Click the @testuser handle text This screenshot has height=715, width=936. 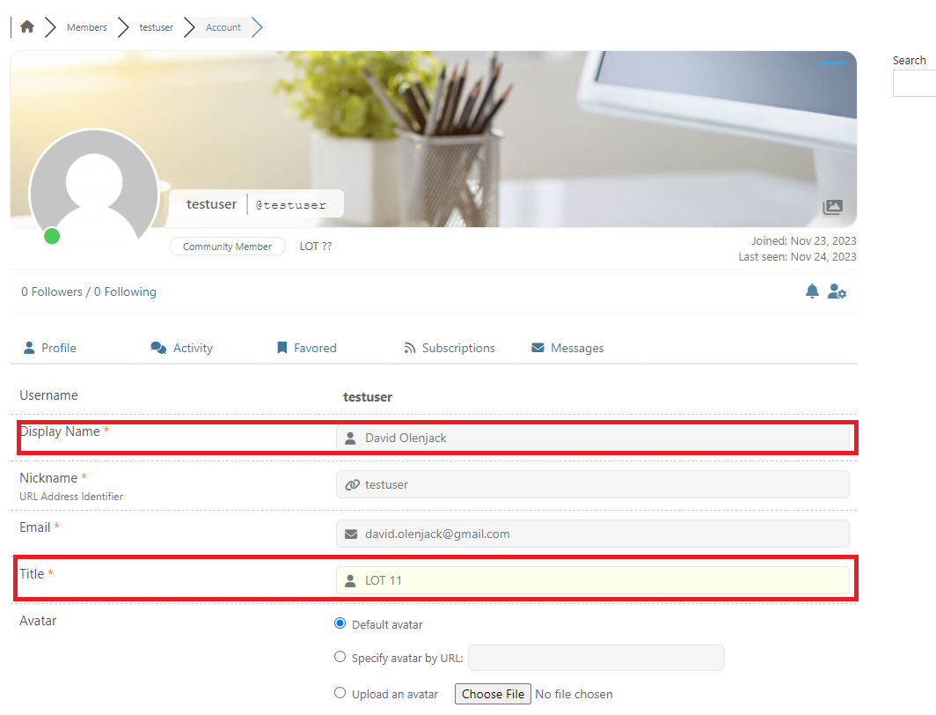tap(290, 205)
